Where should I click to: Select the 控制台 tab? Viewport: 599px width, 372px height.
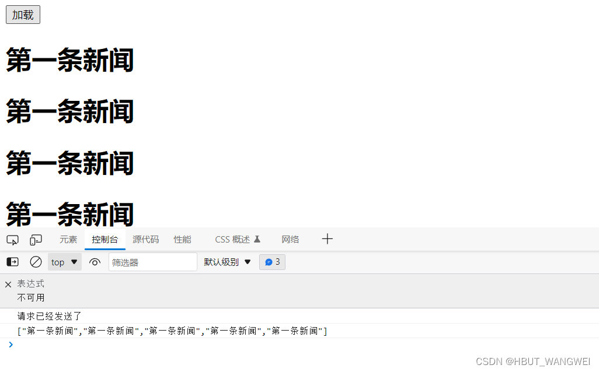pos(105,240)
